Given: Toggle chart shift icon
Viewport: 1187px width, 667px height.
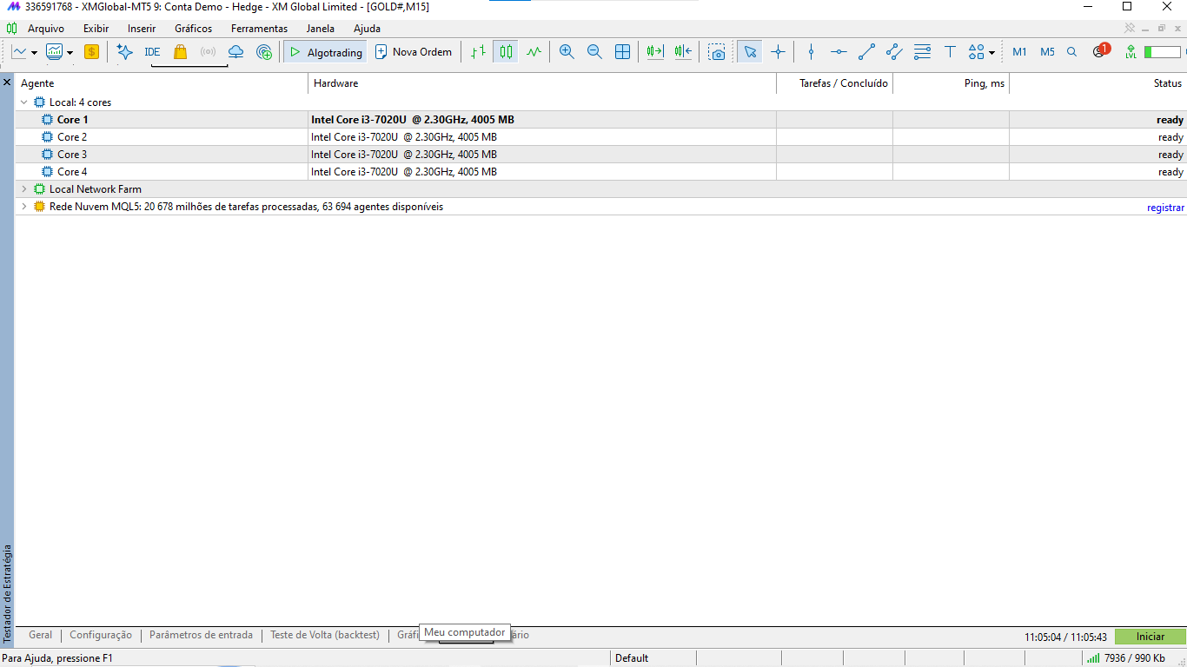Looking at the screenshot, I should pos(683,52).
